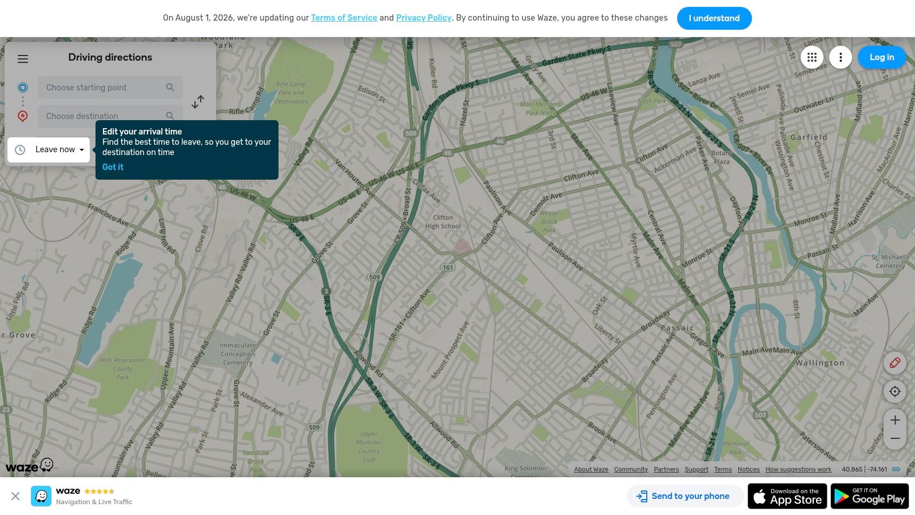Open the Terms of Service link
915x515 pixels.
click(x=344, y=18)
